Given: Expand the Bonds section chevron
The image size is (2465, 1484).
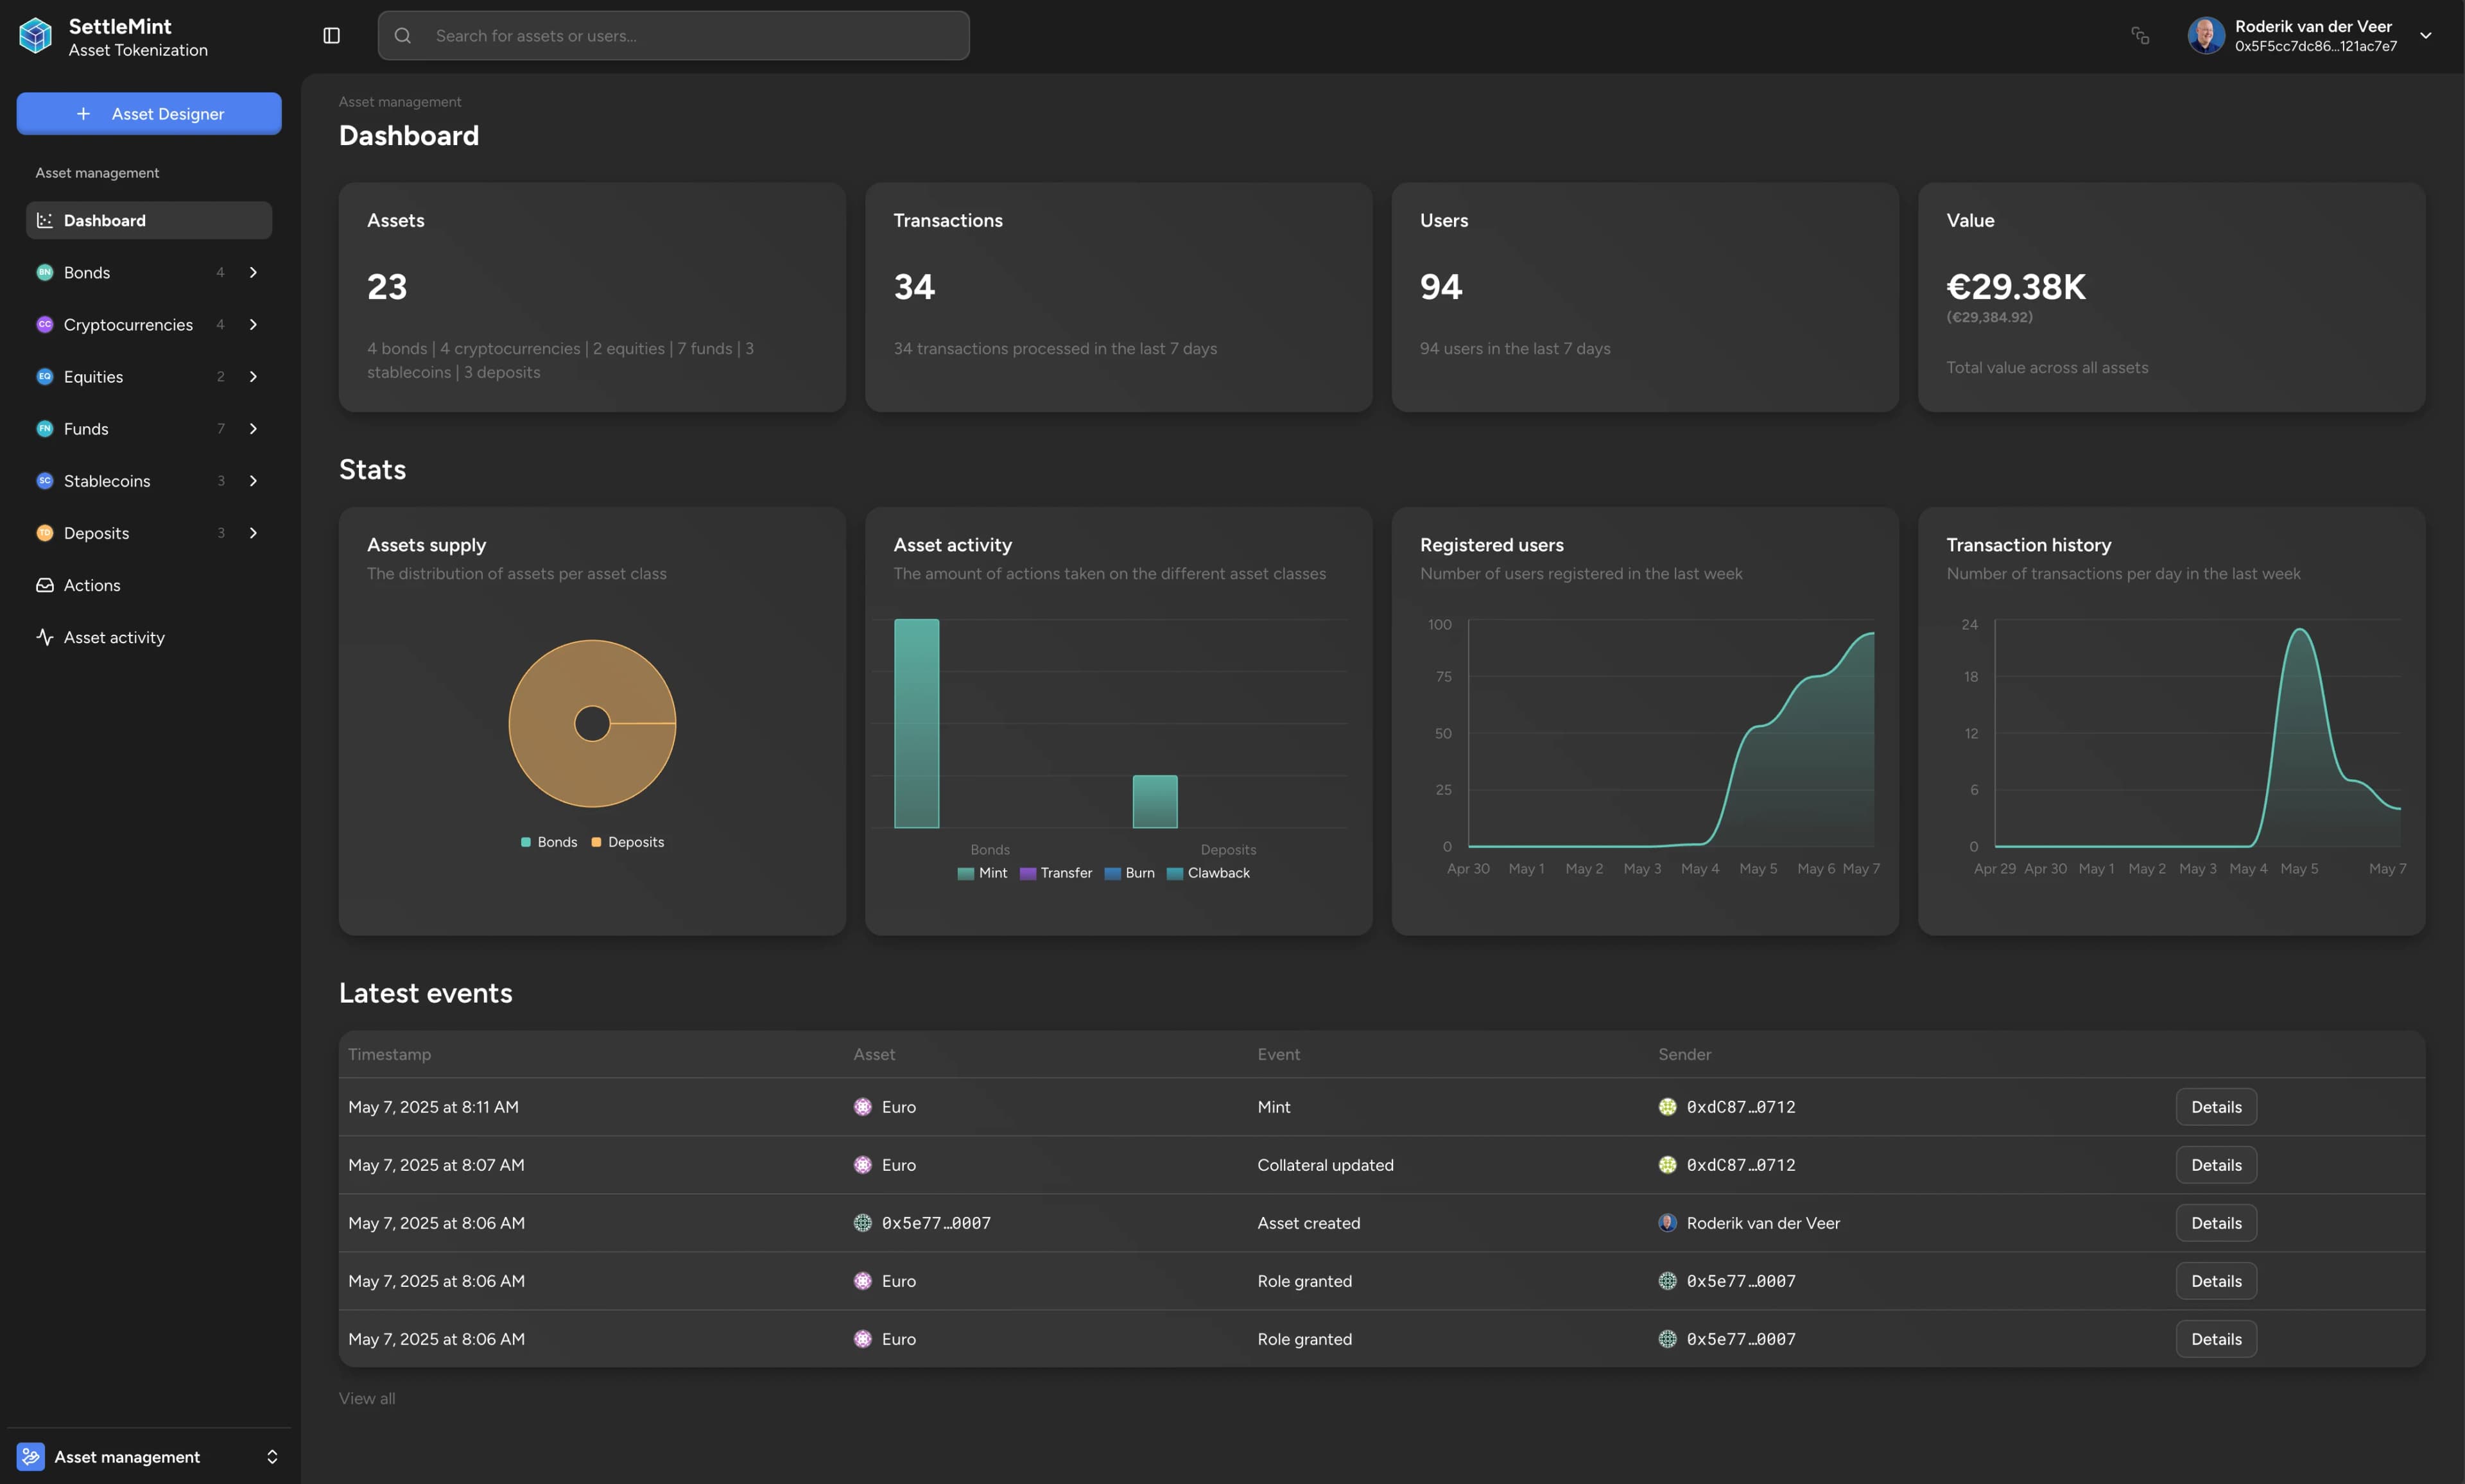Looking at the screenshot, I should pos(253,271).
